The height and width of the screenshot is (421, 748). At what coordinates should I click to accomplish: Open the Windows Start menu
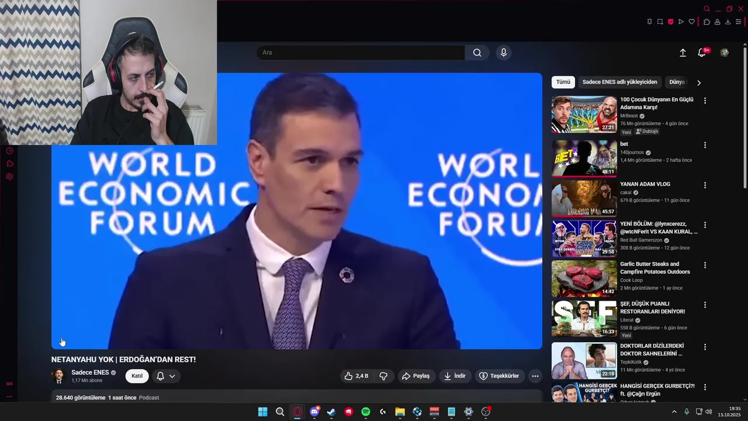tap(263, 412)
